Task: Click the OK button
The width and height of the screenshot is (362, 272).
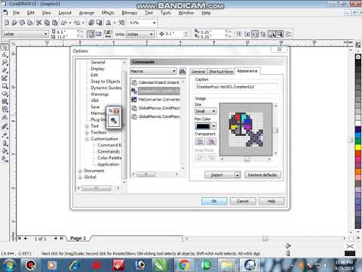Action: click(214, 201)
